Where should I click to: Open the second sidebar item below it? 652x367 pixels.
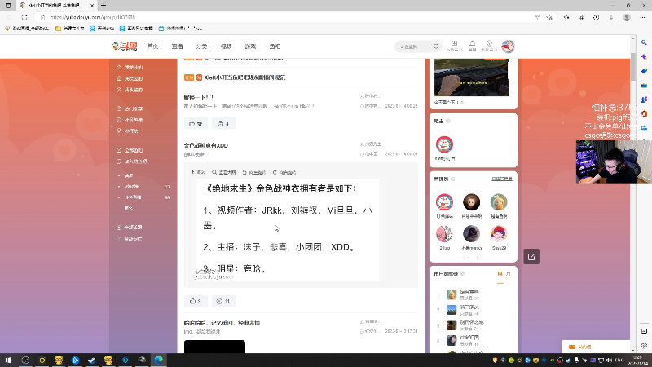130,78
